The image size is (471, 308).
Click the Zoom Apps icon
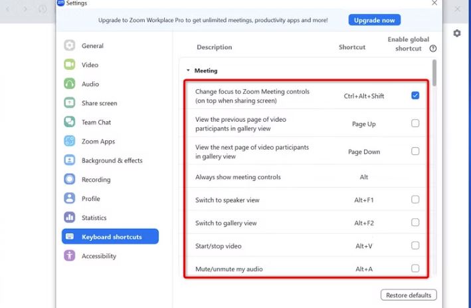click(69, 141)
